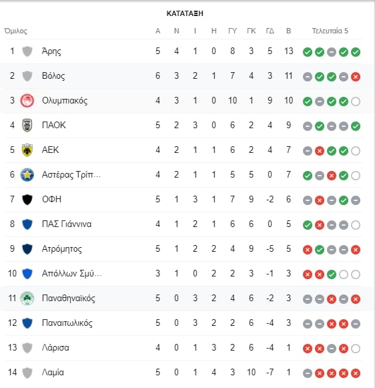Click ΠΑΟΚ's most recent green win indicator

point(356,126)
